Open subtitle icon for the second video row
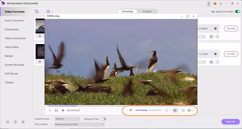242x129 pixels. [x=211, y=62]
